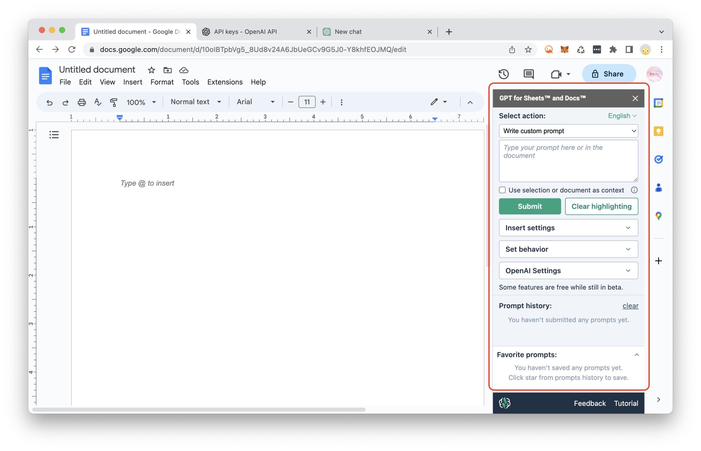Click the spell check icon
The width and height of the screenshot is (701, 451).
(x=98, y=102)
